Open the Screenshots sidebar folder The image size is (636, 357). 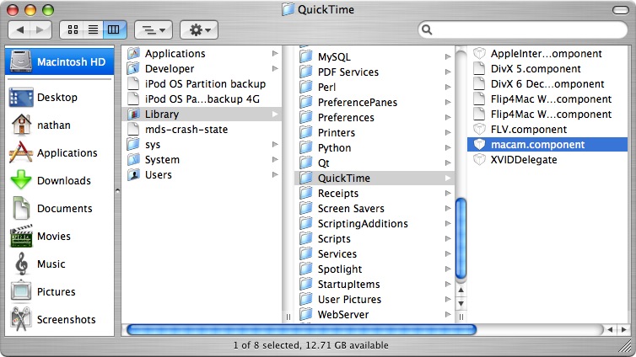coord(66,319)
